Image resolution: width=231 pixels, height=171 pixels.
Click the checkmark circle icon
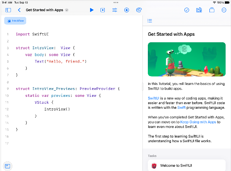point(187,10)
